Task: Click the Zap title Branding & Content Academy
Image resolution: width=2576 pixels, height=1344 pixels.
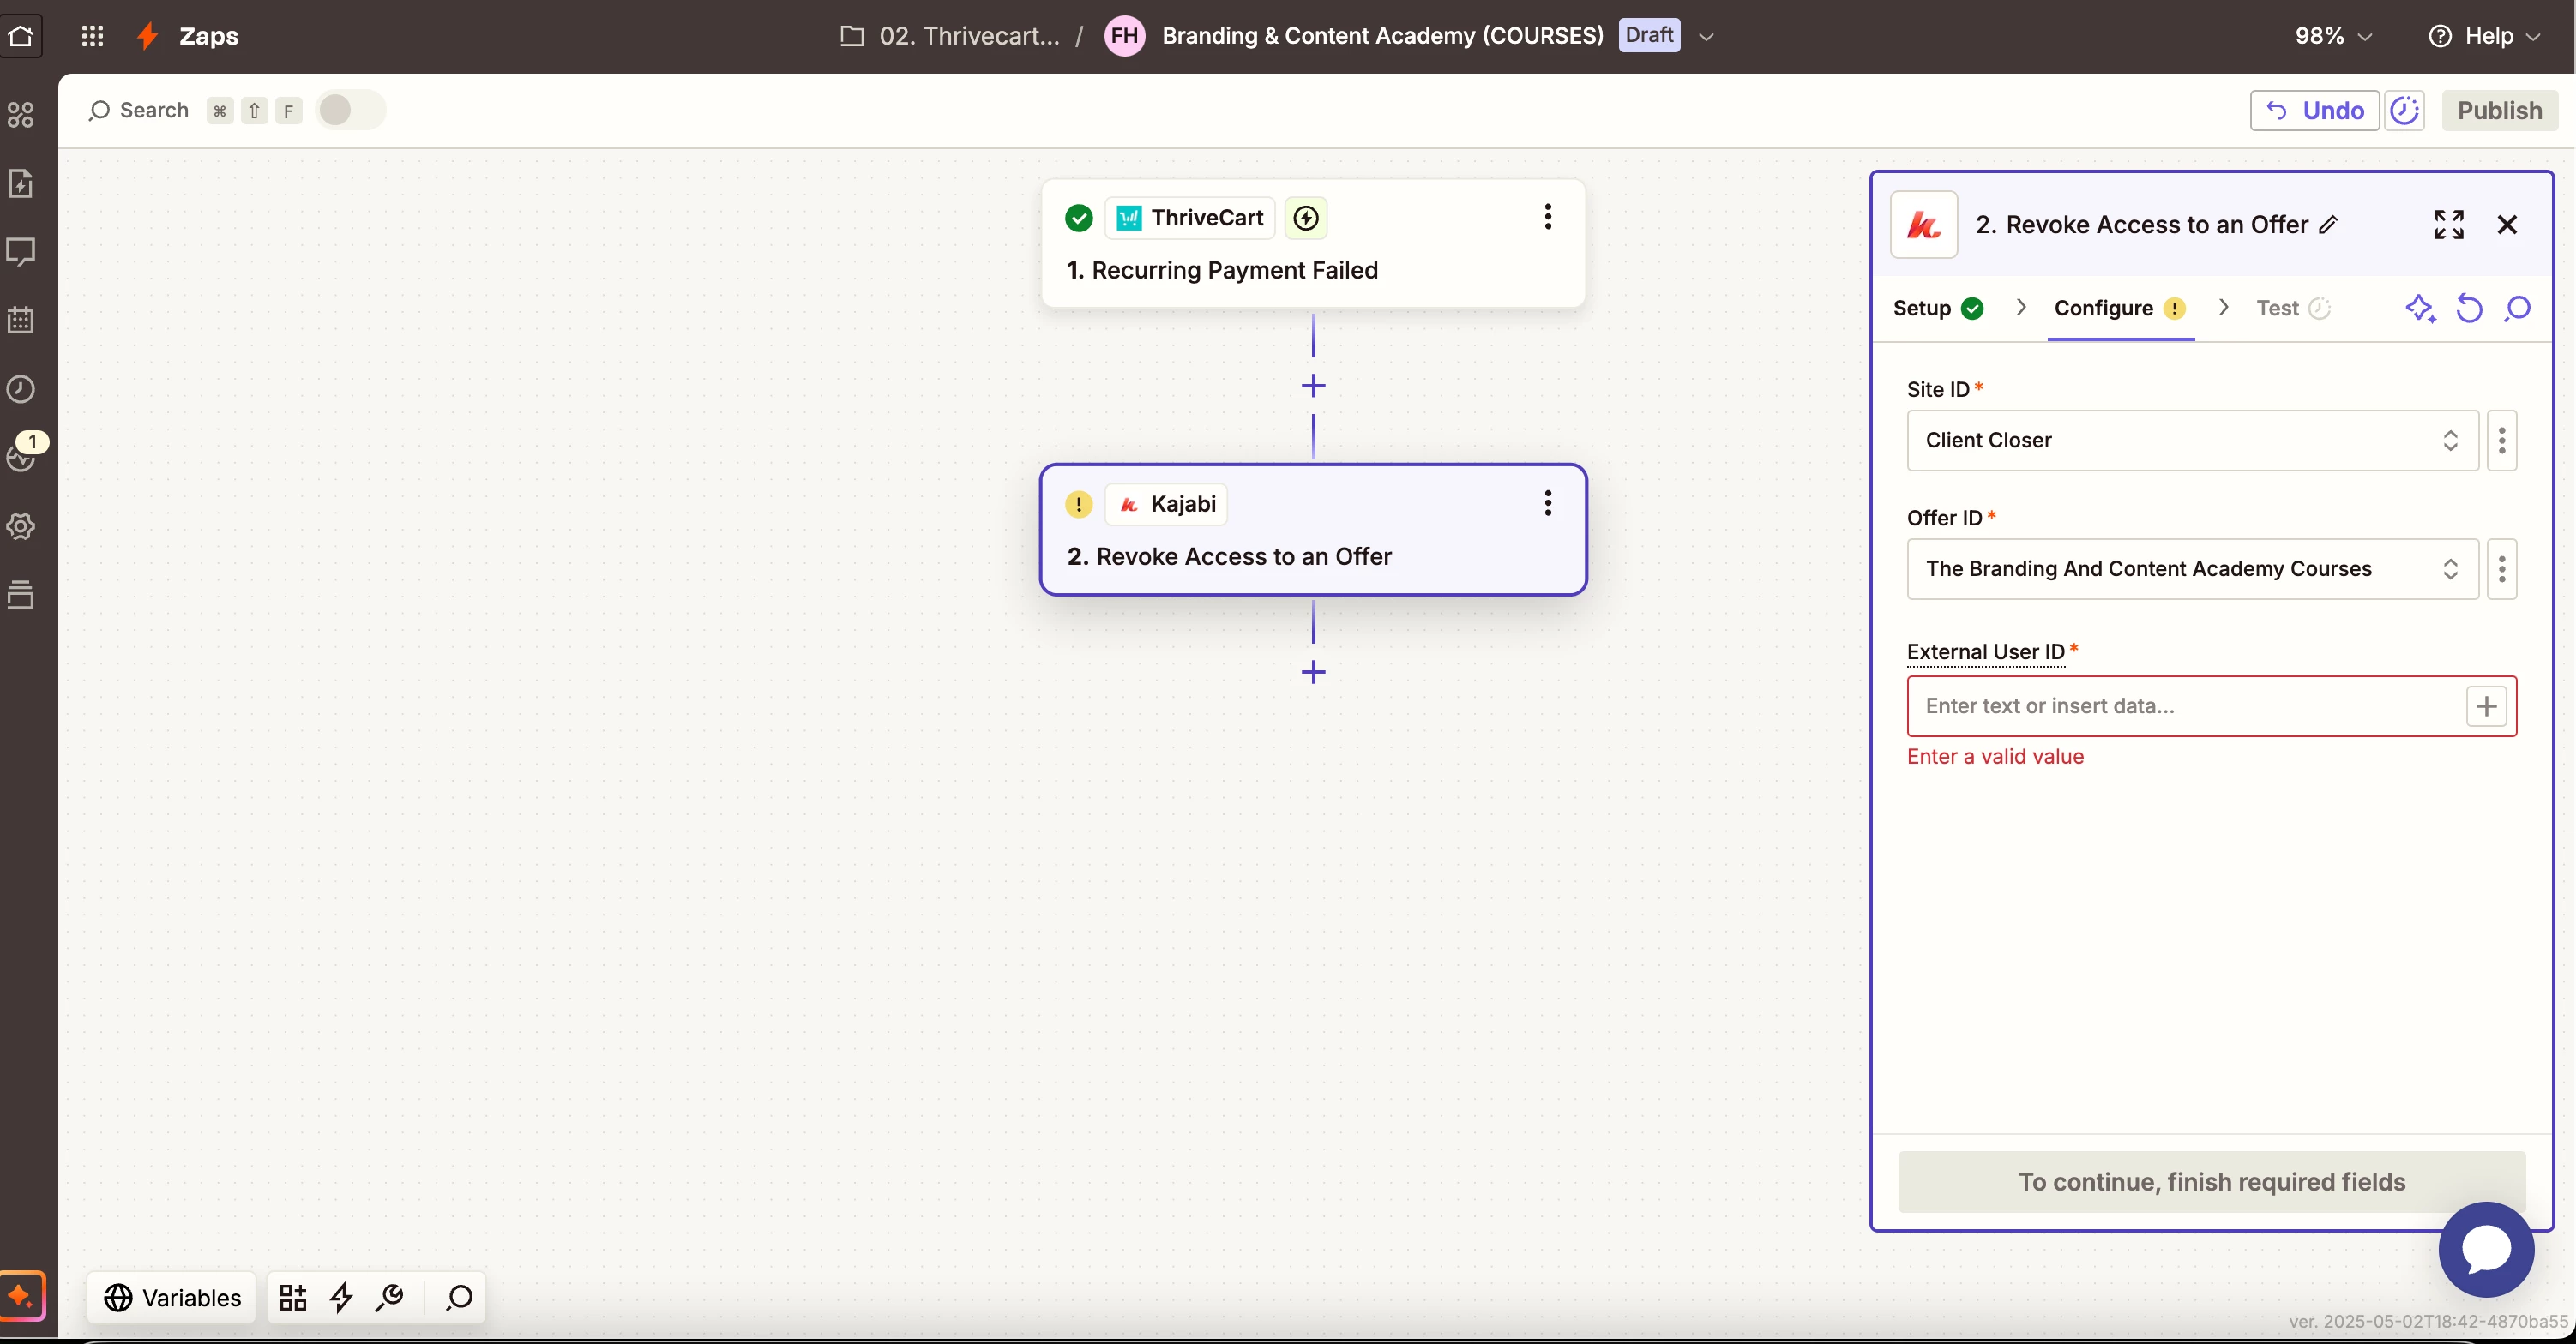Action: point(1382,36)
